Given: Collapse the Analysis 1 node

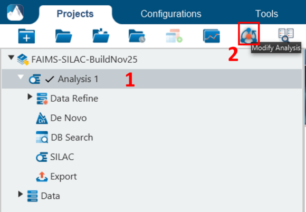Looking at the screenshot, I should click(x=21, y=77).
